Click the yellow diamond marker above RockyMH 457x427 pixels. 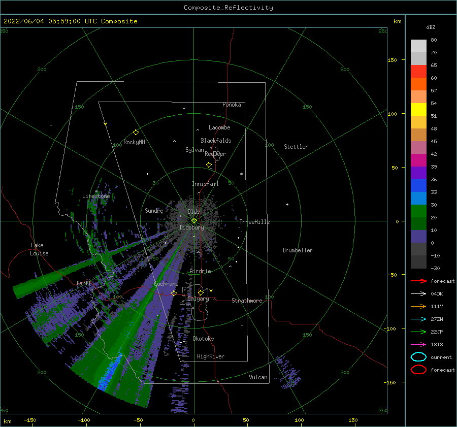136,133
